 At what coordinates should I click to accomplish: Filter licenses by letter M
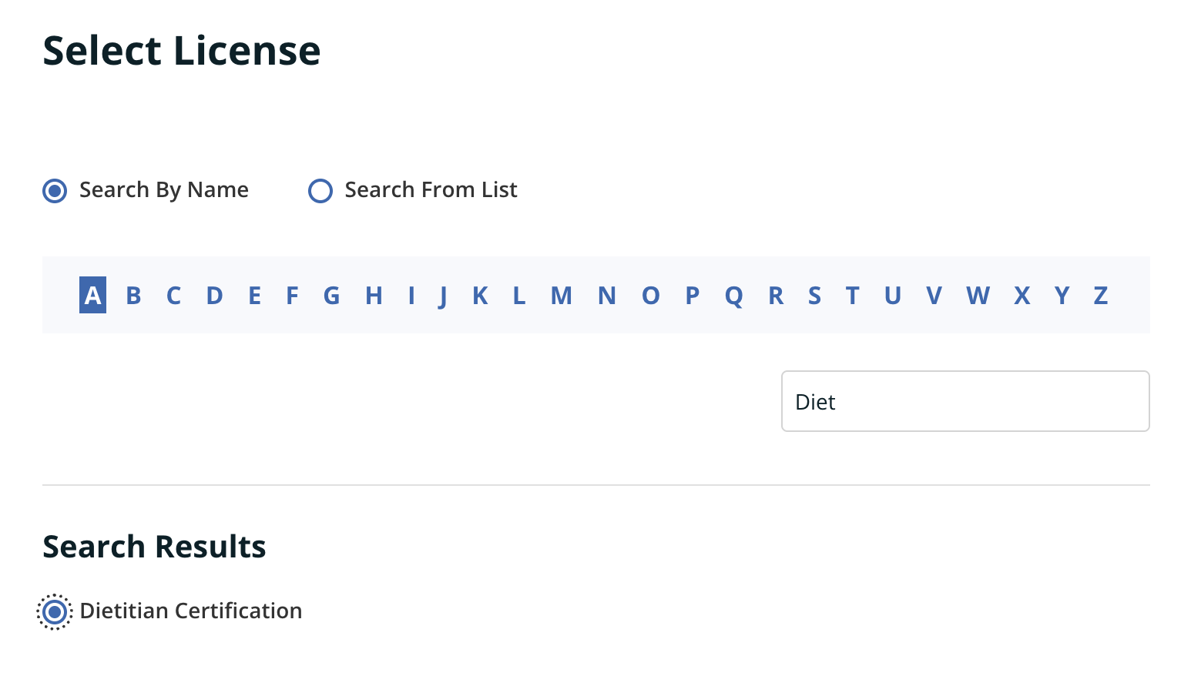point(561,296)
